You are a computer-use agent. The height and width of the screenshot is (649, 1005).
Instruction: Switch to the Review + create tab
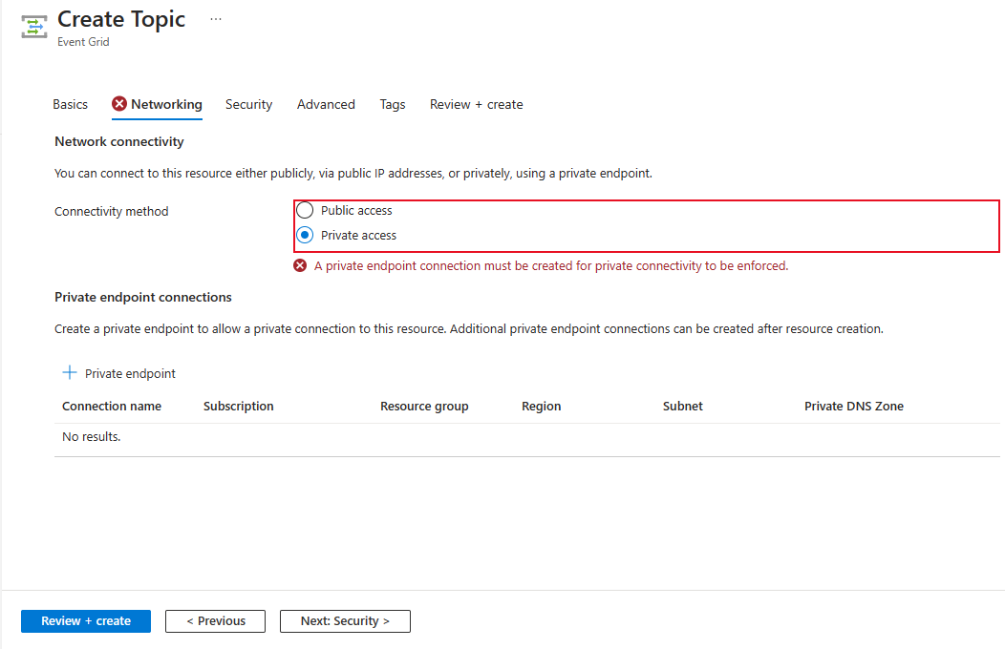[476, 104]
